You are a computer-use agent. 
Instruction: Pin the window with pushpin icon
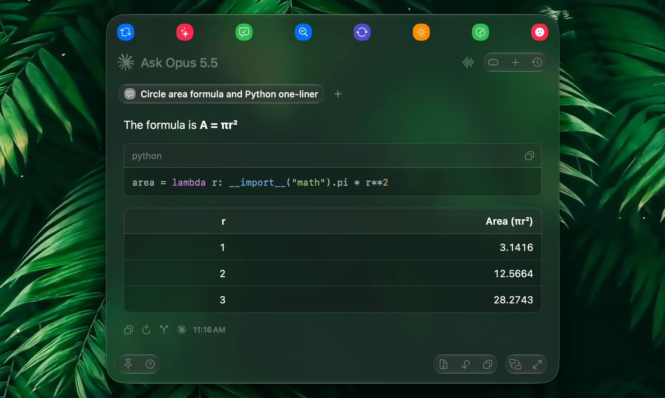[128, 364]
